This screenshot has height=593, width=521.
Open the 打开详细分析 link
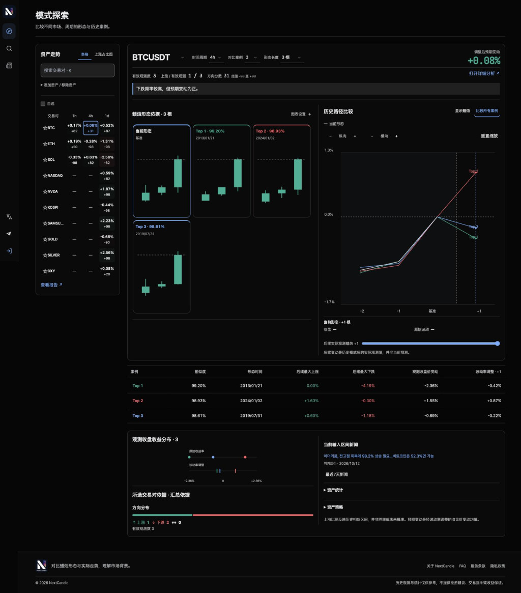coord(484,73)
